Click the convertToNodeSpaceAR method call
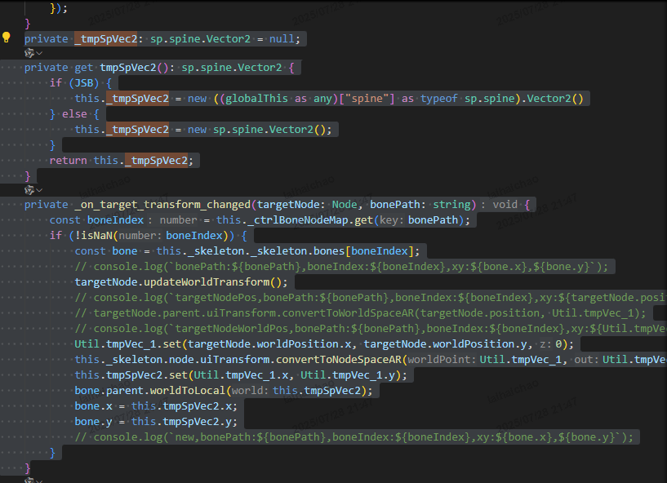 [x=339, y=360]
